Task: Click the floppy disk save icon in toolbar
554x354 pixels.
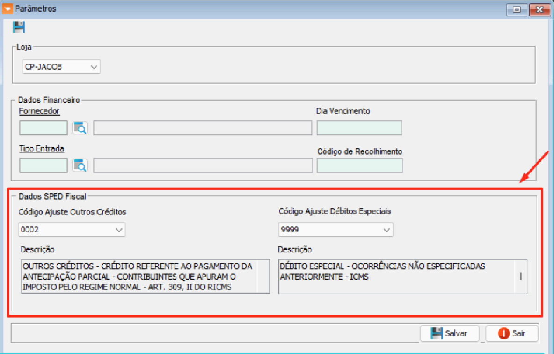Action: [19, 27]
